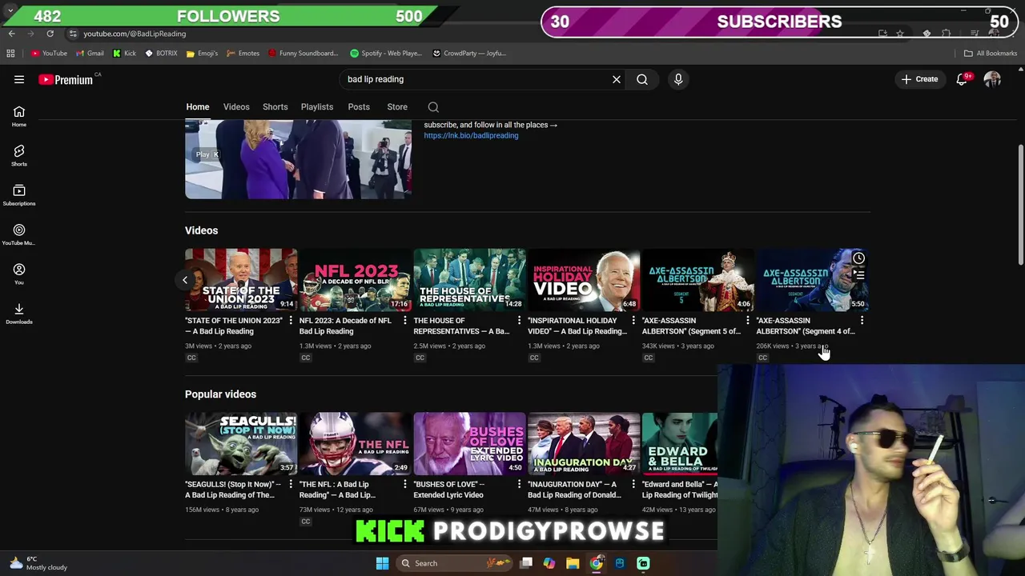This screenshot has height=576, width=1025.
Task: Open more options for Axe-Assassin Segment 4
Action: (862, 321)
